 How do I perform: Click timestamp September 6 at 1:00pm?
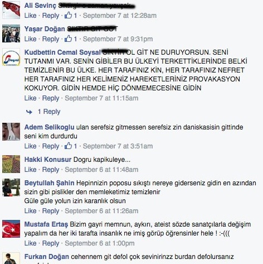(x=100, y=243)
